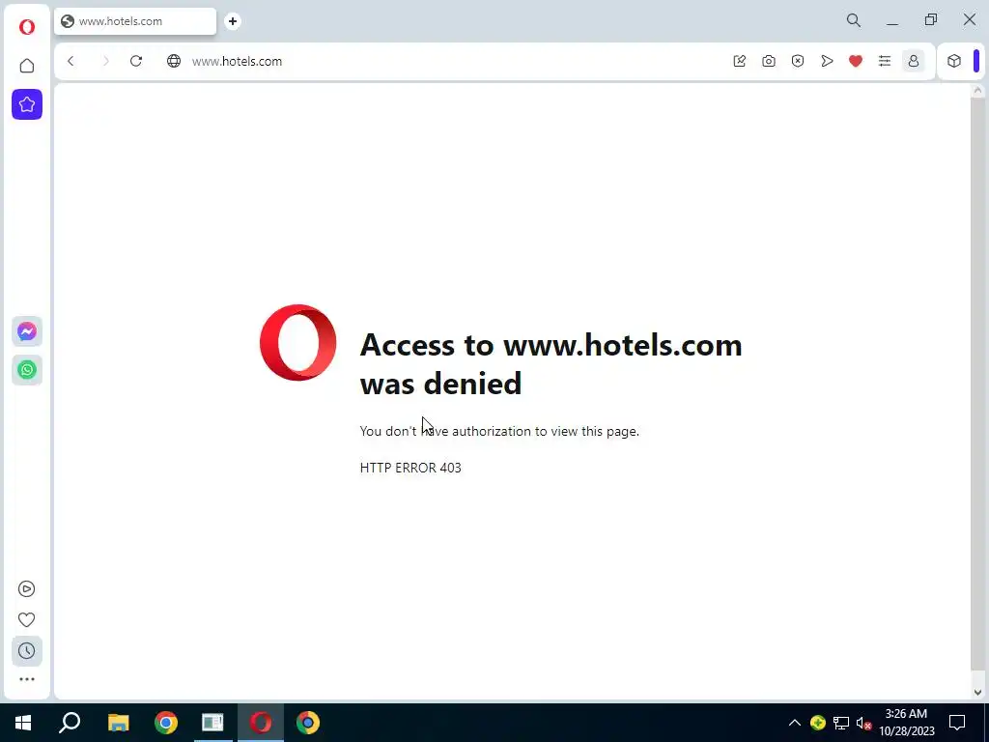Take a snapshot with camera icon
The height and width of the screenshot is (742, 989).
[768, 61]
